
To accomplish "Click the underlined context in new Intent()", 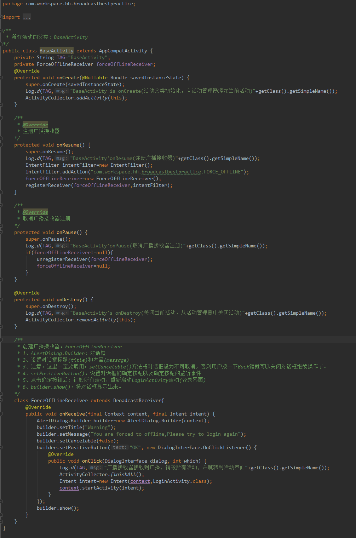I will click(140, 481).
